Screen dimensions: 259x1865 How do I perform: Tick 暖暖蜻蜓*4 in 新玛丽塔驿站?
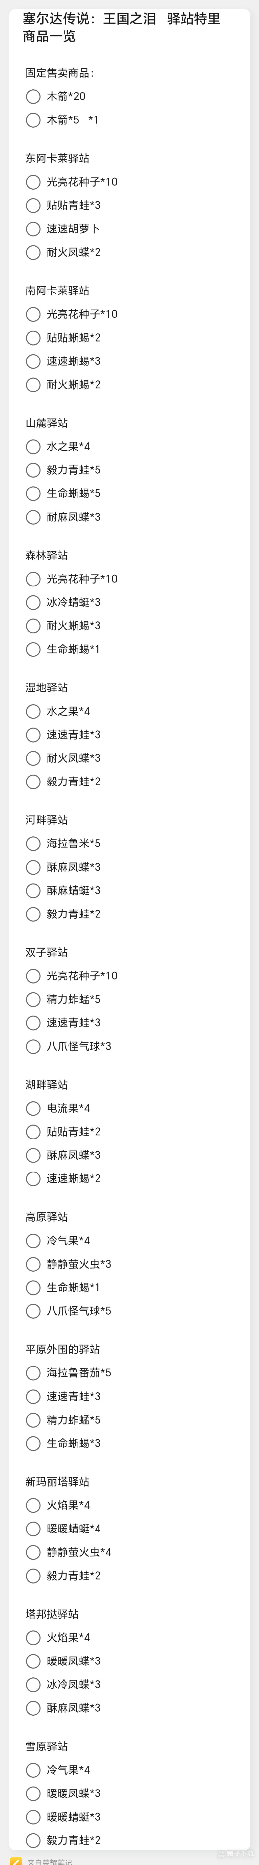(x=33, y=1528)
